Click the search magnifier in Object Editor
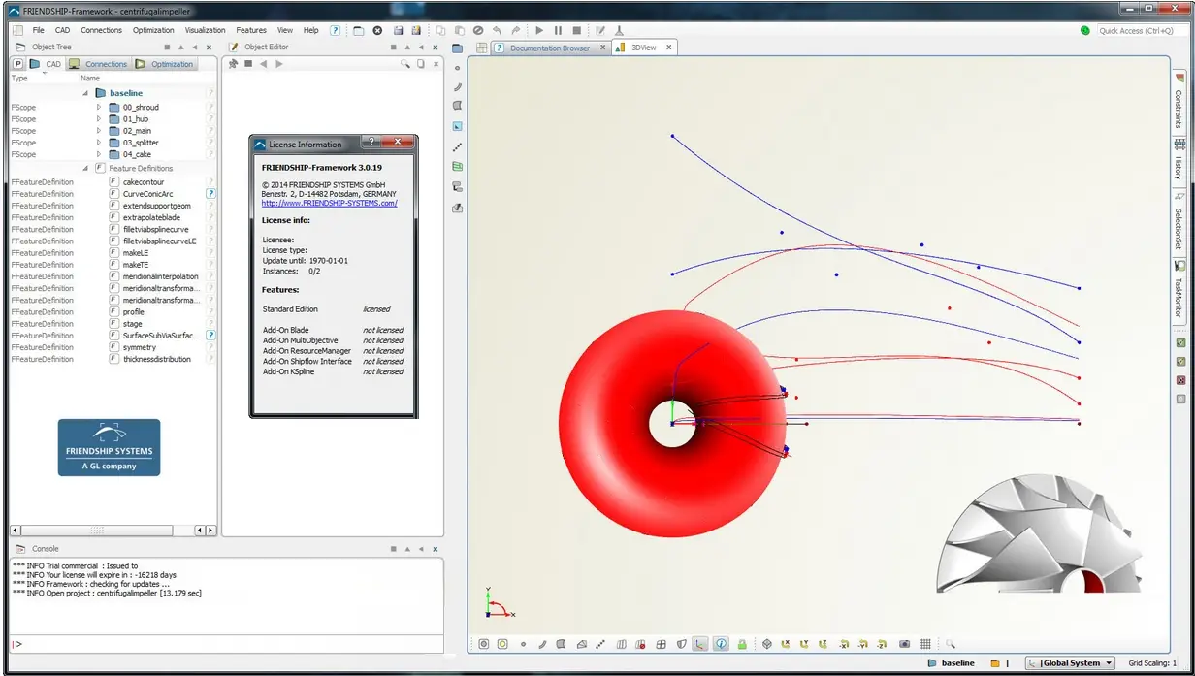 [x=406, y=64]
